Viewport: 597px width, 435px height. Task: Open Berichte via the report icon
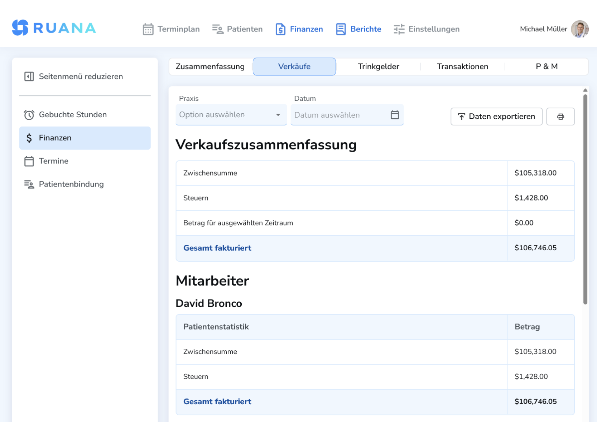click(340, 29)
